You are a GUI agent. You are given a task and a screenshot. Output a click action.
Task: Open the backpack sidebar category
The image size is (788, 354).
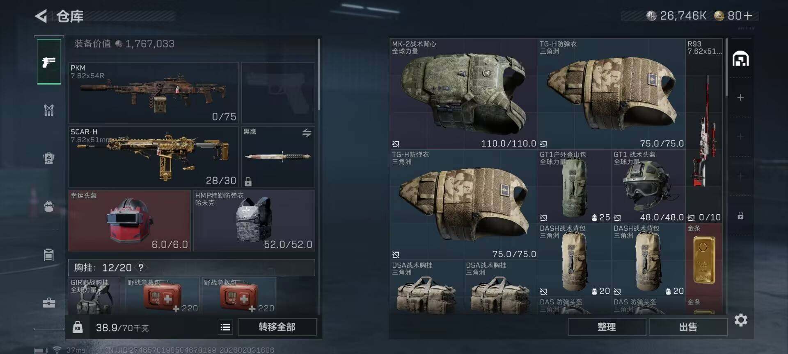point(49,206)
